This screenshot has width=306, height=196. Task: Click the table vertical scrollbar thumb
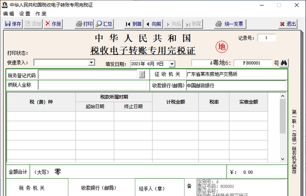pyautogui.click(x=283, y=116)
